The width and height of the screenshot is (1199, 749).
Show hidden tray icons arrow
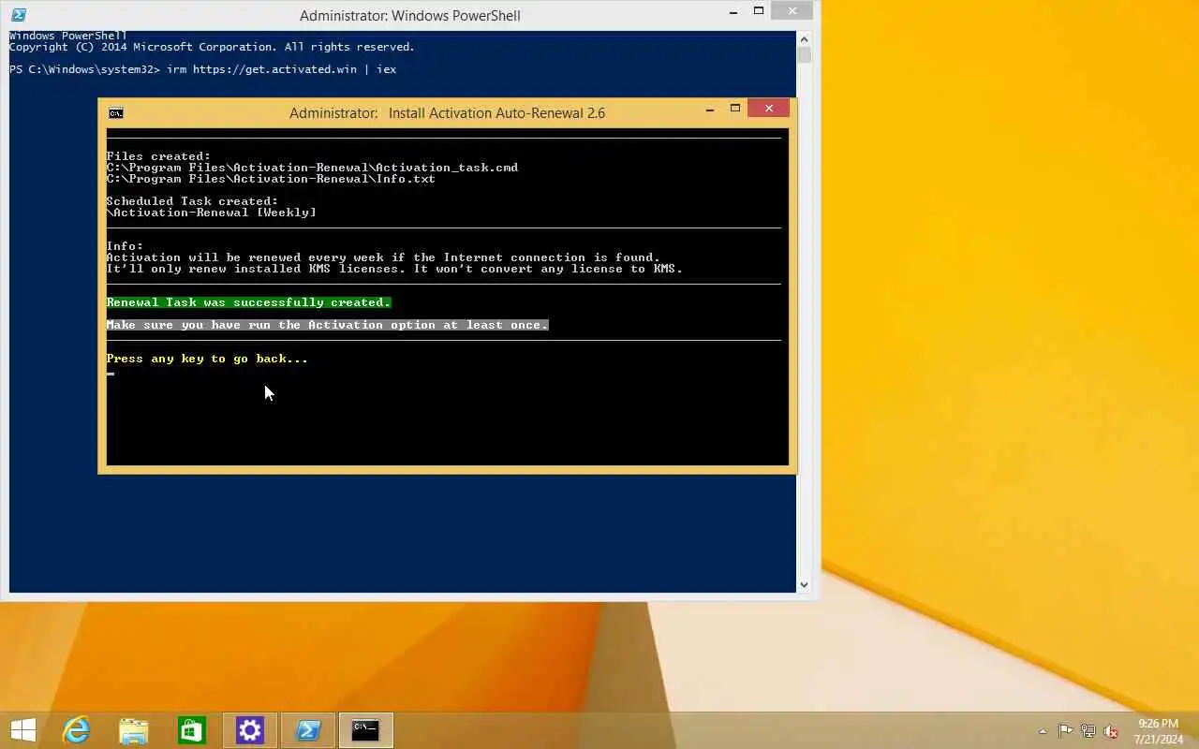pyautogui.click(x=1043, y=731)
